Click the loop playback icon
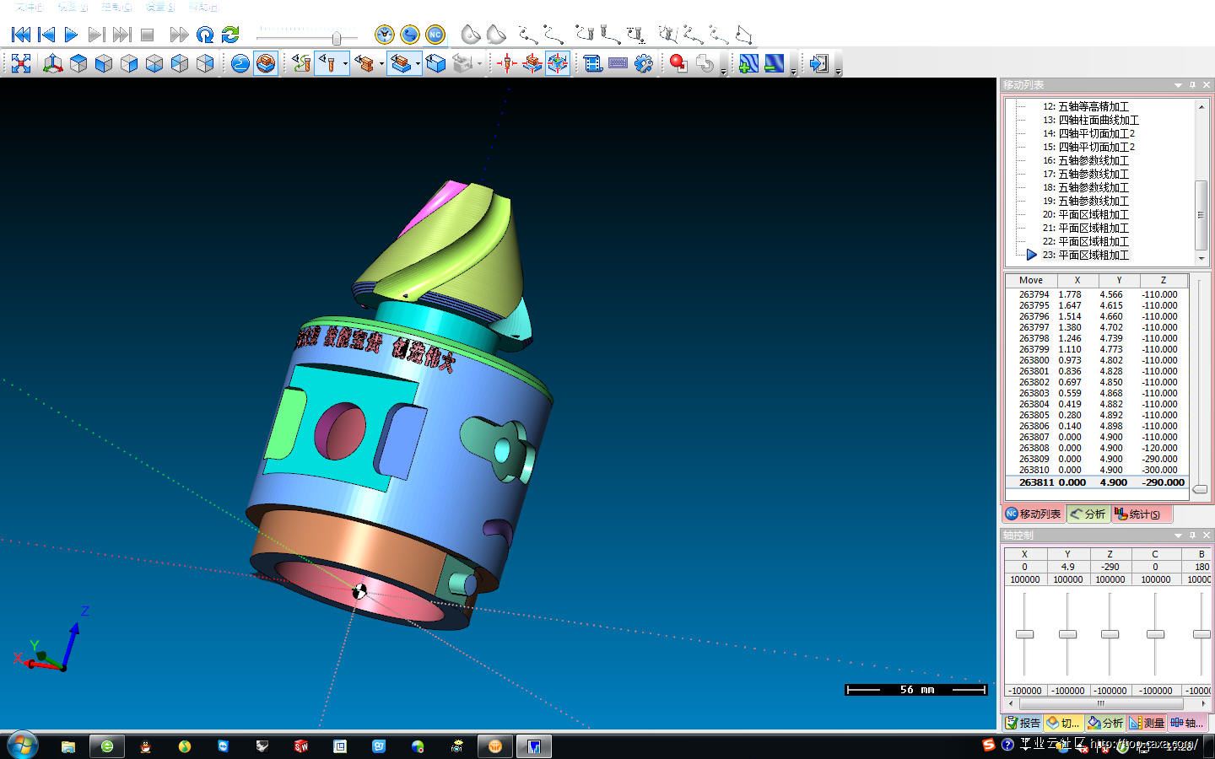The width and height of the screenshot is (1215, 759). click(x=205, y=35)
